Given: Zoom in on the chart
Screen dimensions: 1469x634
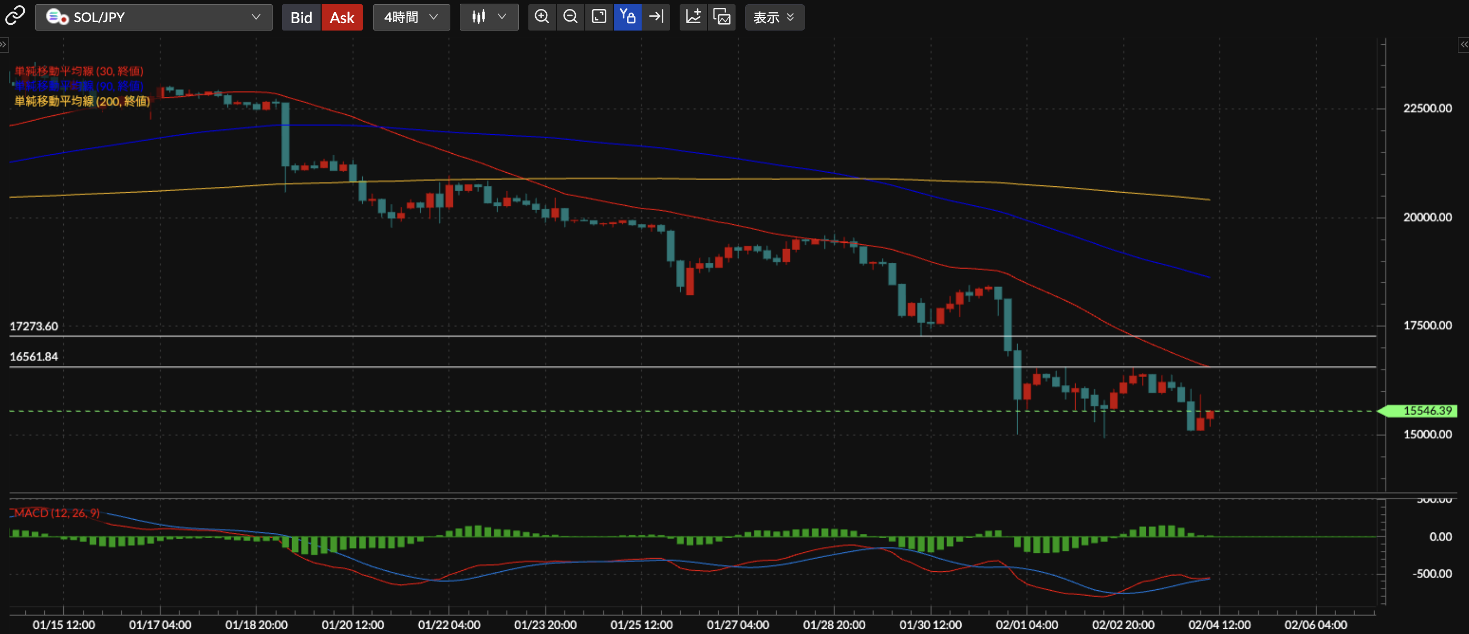Looking at the screenshot, I should pos(541,16).
